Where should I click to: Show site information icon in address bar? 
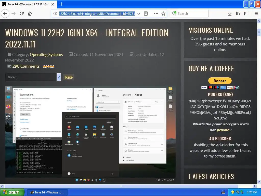tap(55, 14)
